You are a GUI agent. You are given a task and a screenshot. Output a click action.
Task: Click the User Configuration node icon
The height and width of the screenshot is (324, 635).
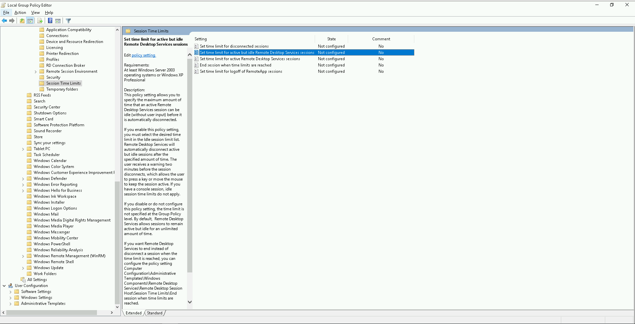pos(11,286)
